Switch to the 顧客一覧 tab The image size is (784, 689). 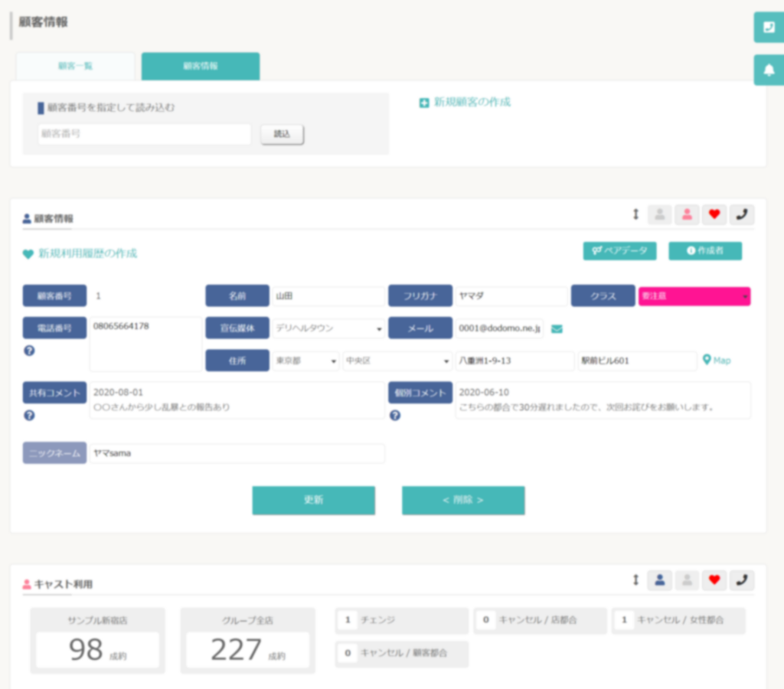(76, 66)
